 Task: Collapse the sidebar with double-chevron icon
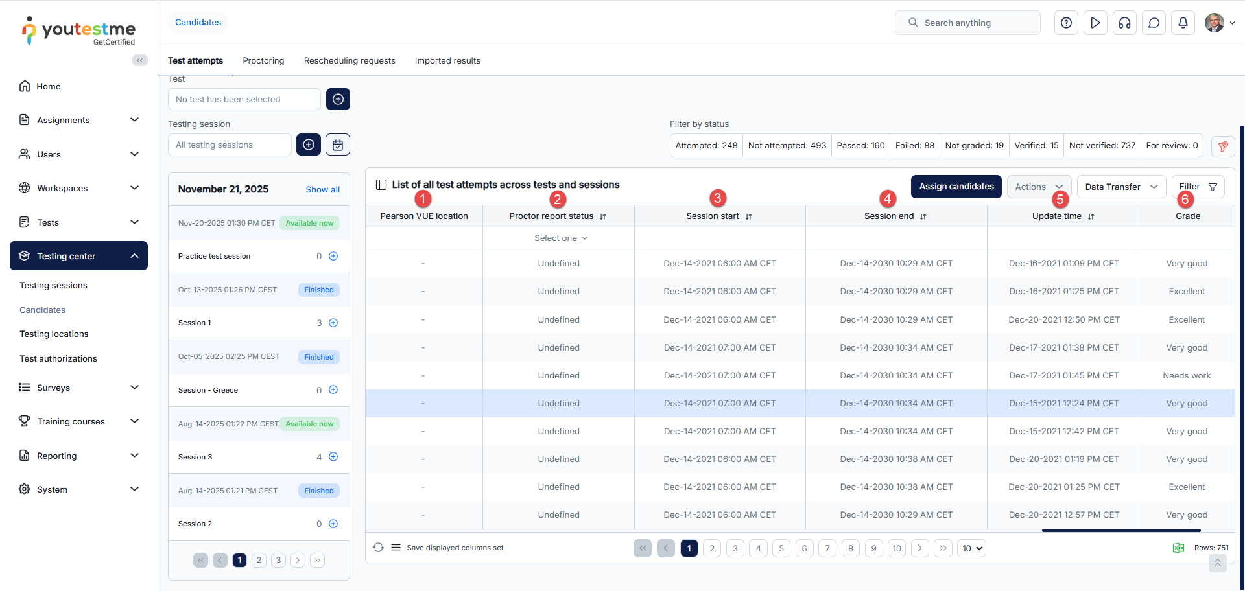pos(139,60)
